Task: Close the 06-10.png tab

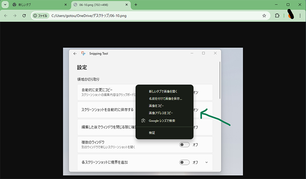Action: (x=127, y=5)
